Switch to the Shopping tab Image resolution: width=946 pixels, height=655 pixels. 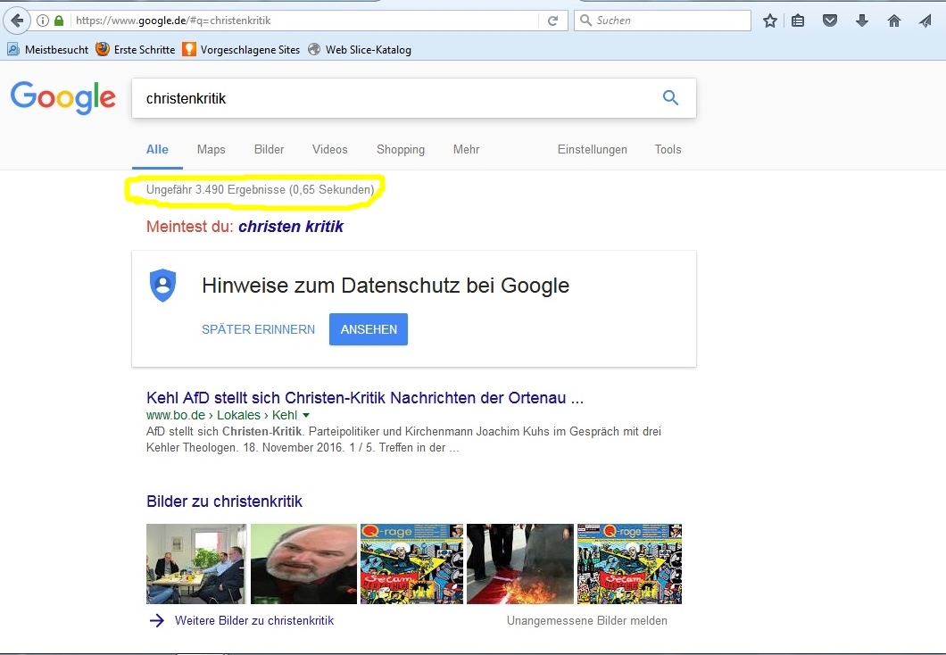coord(401,150)
